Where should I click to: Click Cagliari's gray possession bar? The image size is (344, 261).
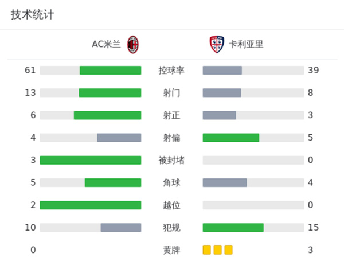pyautogui.click(x=222, y=71)
